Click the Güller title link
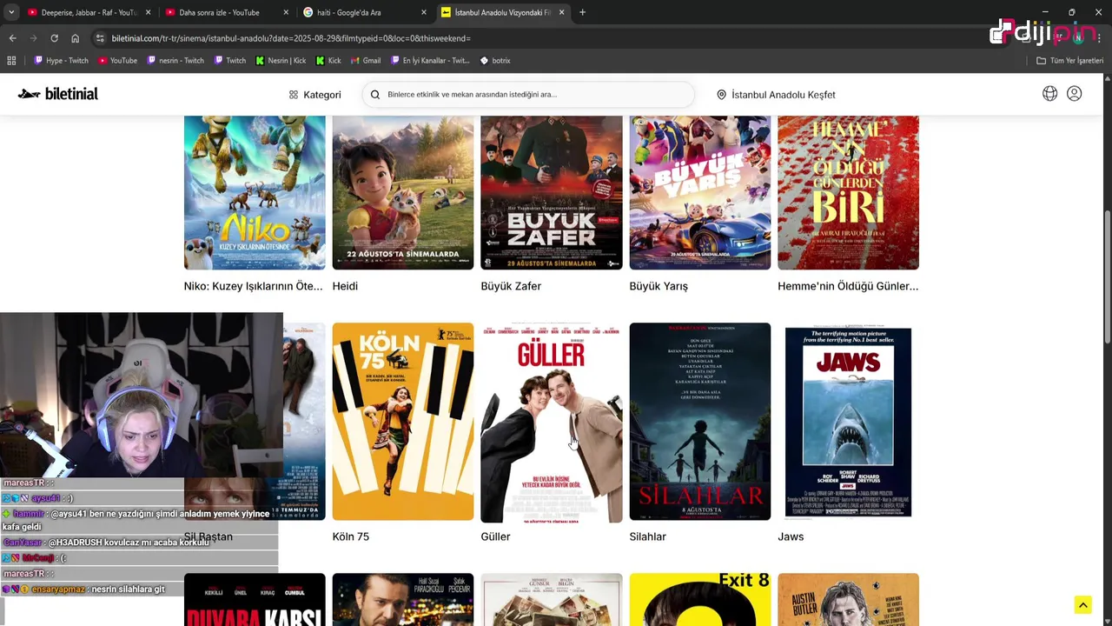1112x626 pixels. tap(496, 536)
